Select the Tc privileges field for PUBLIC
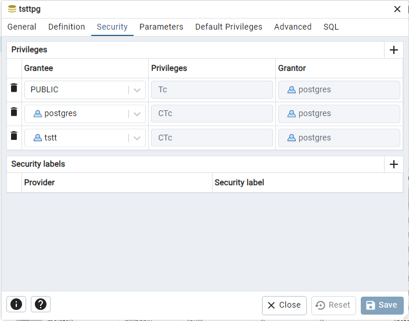This screenshot has width=409, height=321. point(212,89)
